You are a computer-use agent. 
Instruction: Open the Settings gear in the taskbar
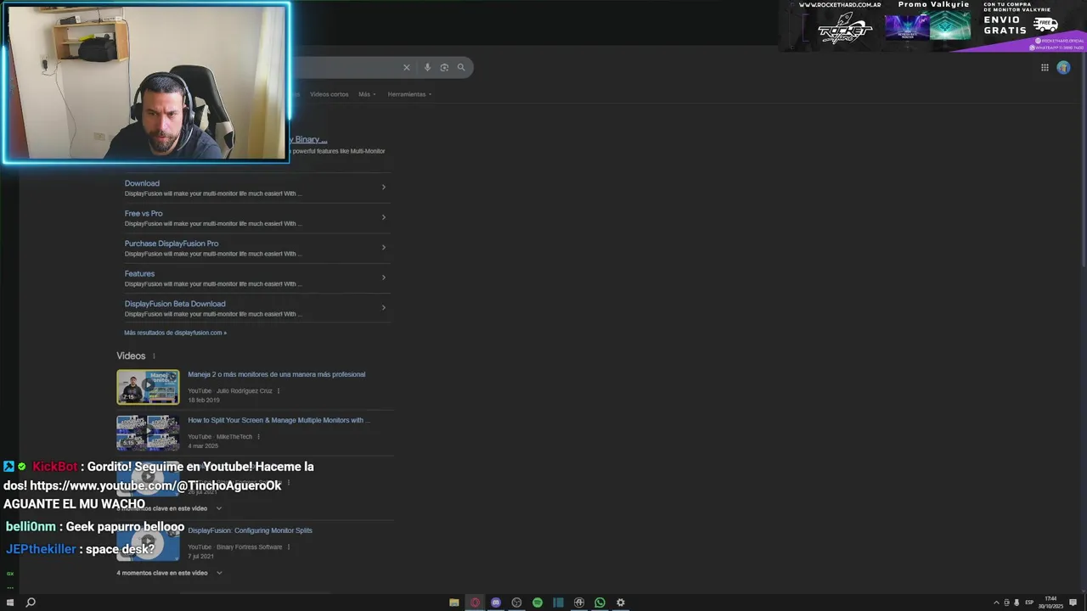[621, 603]
